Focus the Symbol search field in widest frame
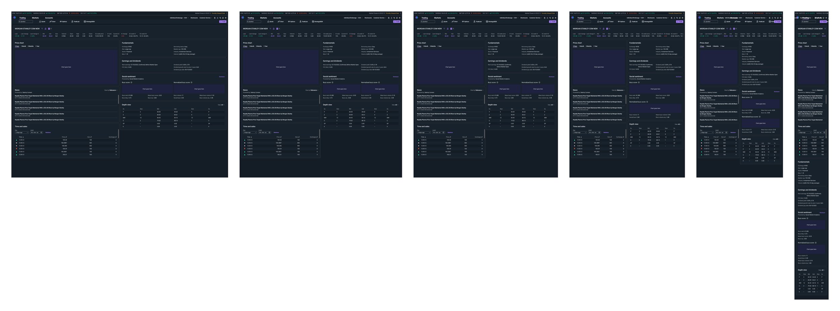This screenshot has height=311, width=840. click(x=26, y=21)
